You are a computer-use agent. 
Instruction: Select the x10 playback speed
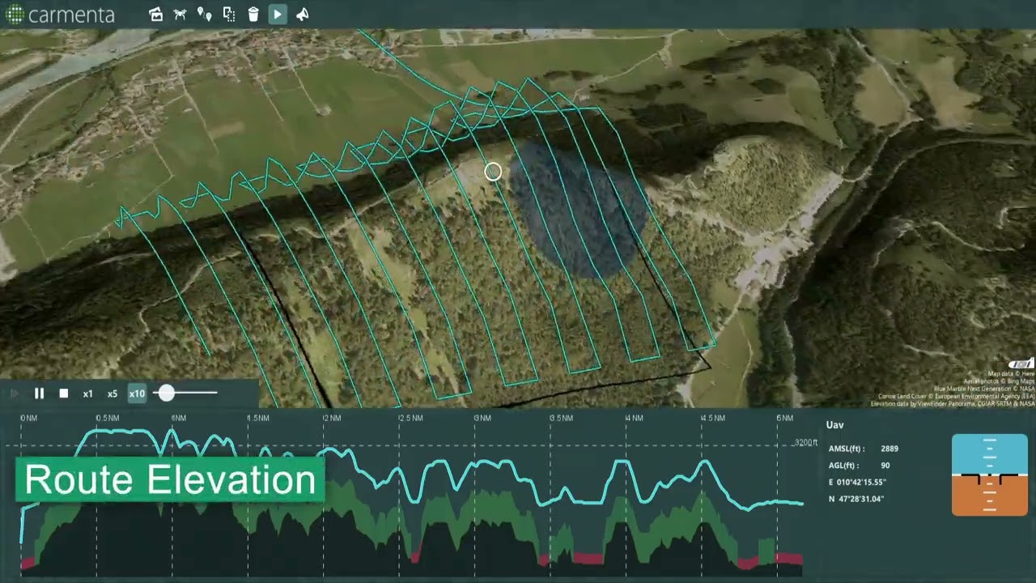coord(137,394)
